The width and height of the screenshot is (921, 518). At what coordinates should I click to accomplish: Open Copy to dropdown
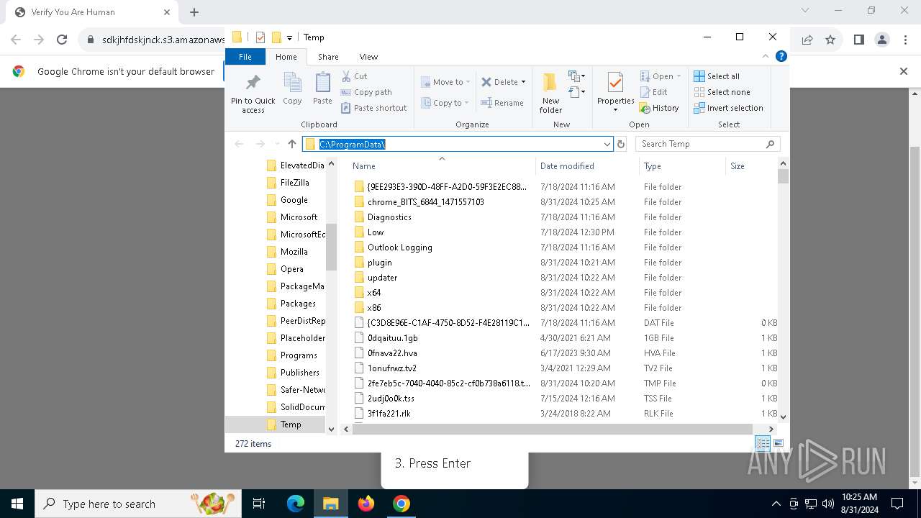coord(445,103)
